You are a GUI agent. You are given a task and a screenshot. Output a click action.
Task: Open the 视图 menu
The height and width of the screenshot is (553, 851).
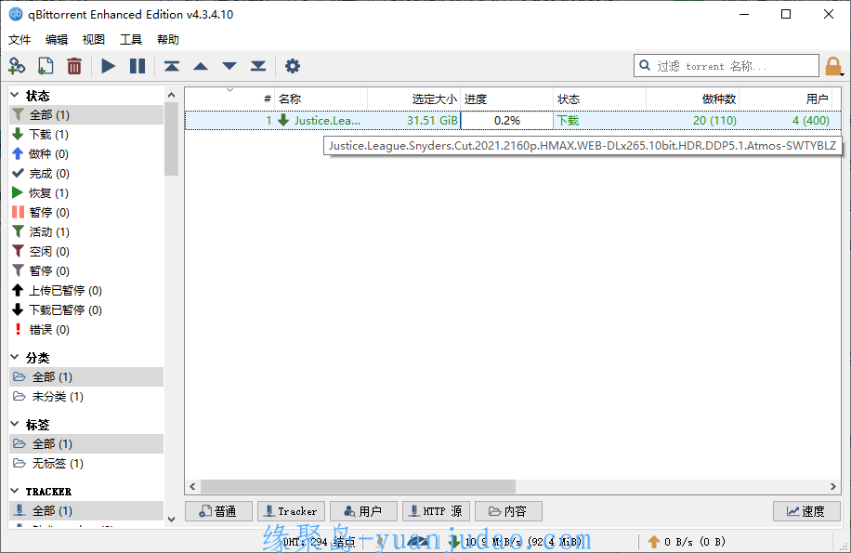pyautogui.click(x=93, y=40)
